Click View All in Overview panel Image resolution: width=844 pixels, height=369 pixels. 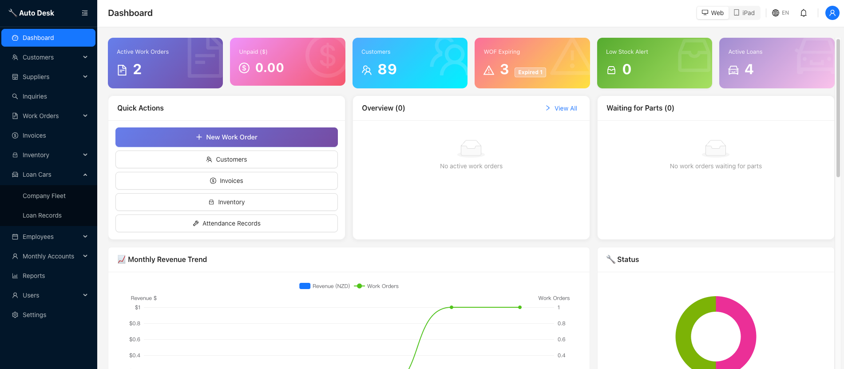(561, 108)
